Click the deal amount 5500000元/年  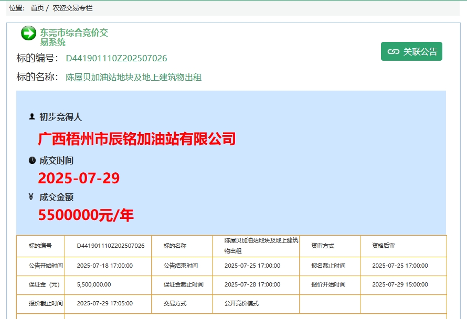86,215
